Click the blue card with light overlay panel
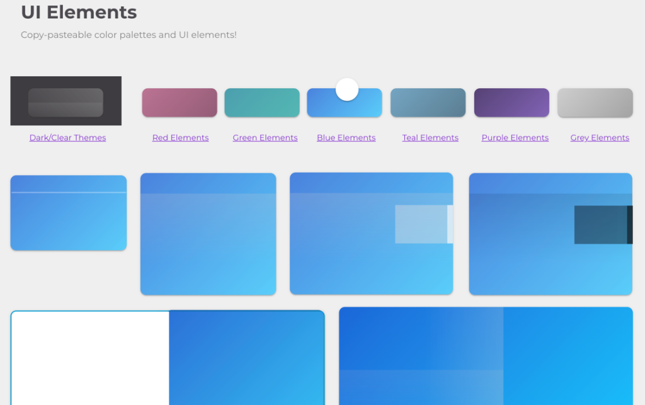 371,234
